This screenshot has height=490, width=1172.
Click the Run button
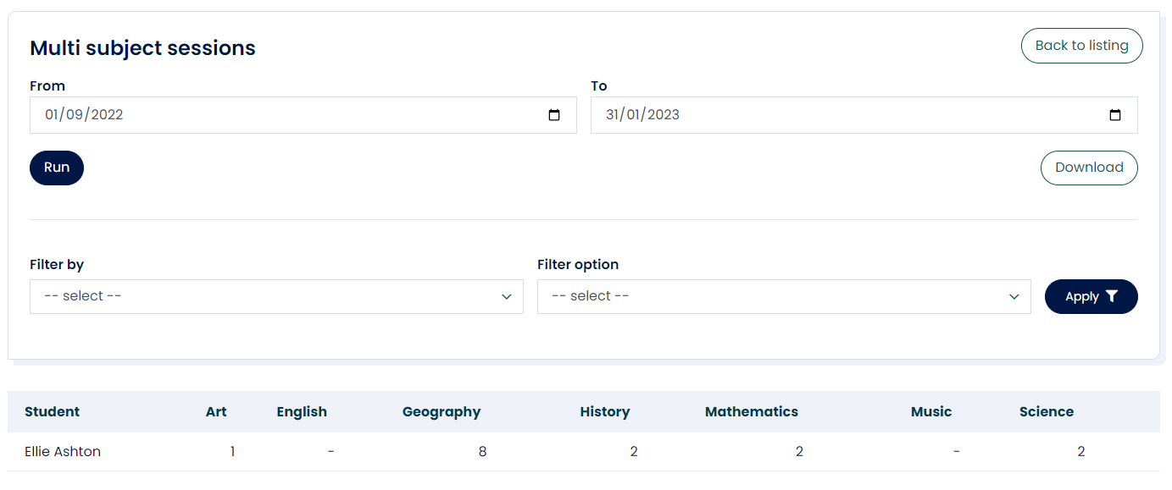57,168
